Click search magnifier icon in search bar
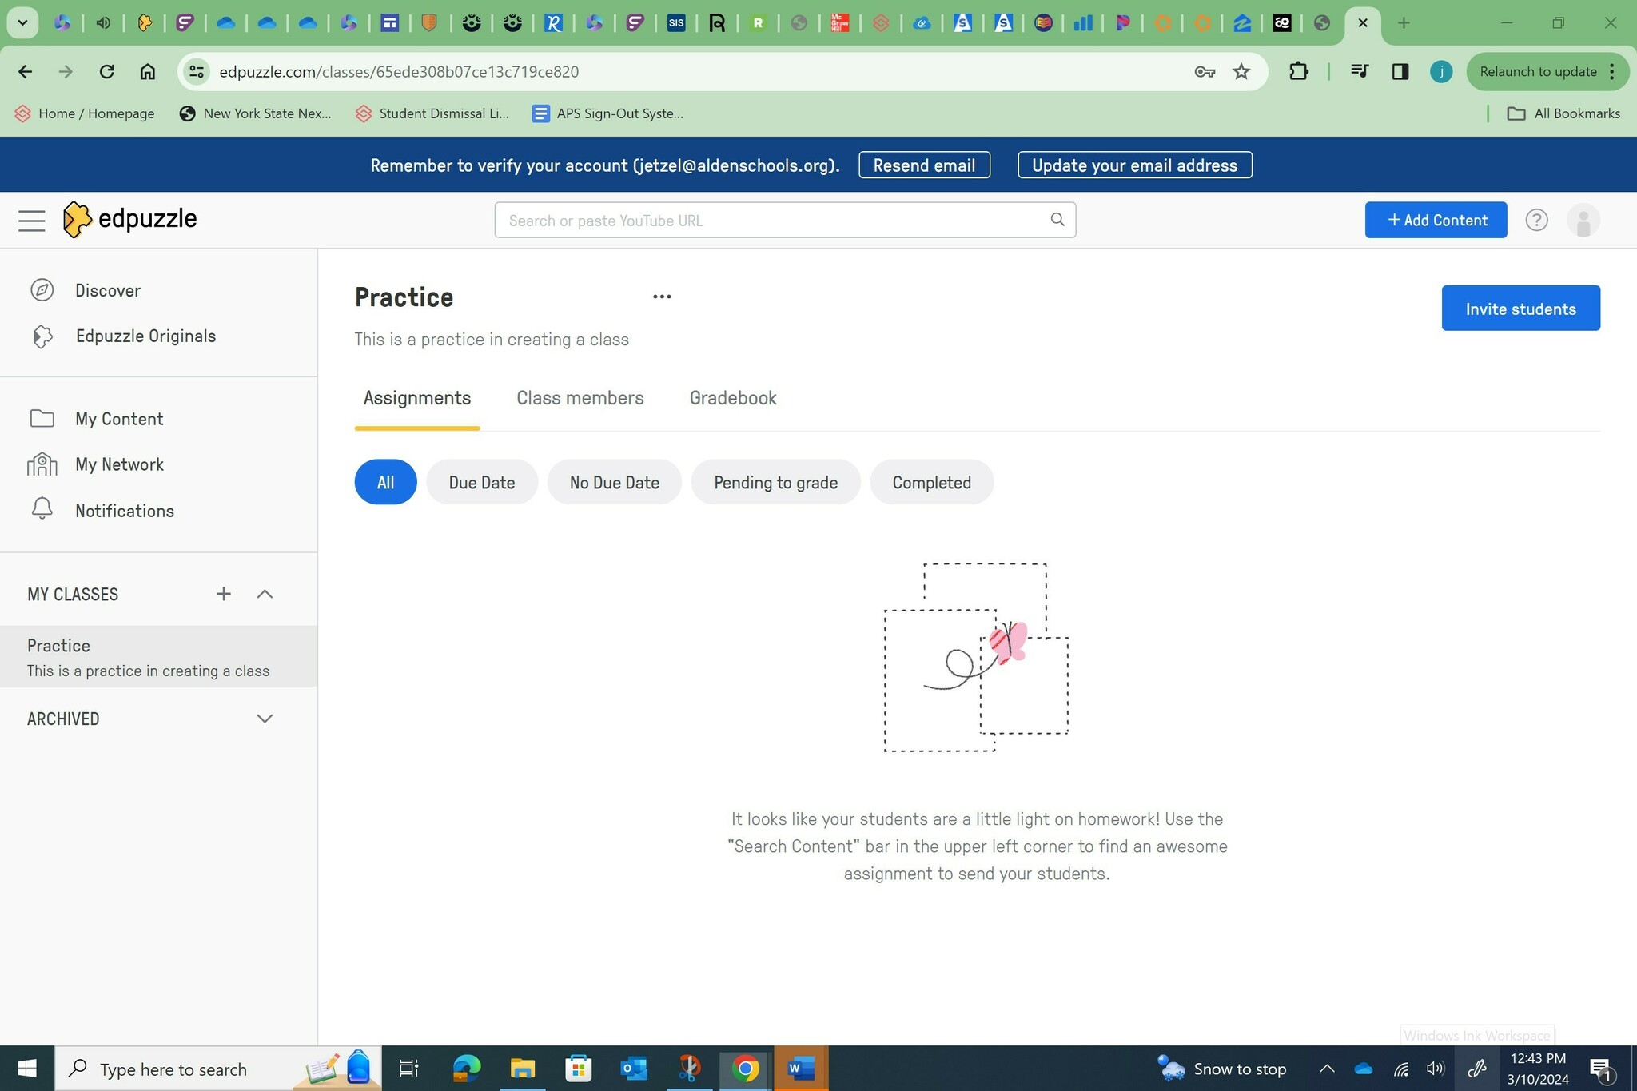Viewport: 1637px width, 1091px height. [x=1057, y=220]
